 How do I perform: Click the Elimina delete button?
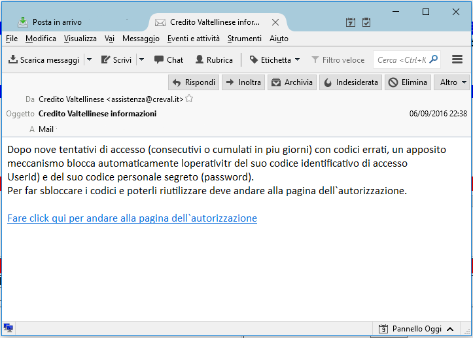point(408,82)
